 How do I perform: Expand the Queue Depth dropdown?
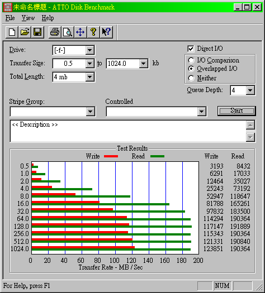250,90
